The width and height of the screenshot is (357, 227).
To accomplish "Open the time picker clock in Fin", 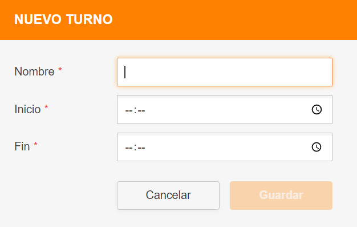I will point(317,147).
